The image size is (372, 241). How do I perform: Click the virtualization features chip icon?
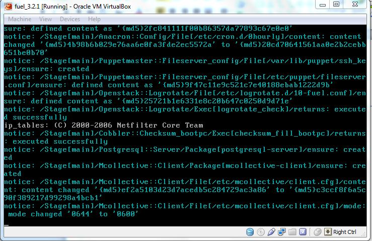(303, 232)
